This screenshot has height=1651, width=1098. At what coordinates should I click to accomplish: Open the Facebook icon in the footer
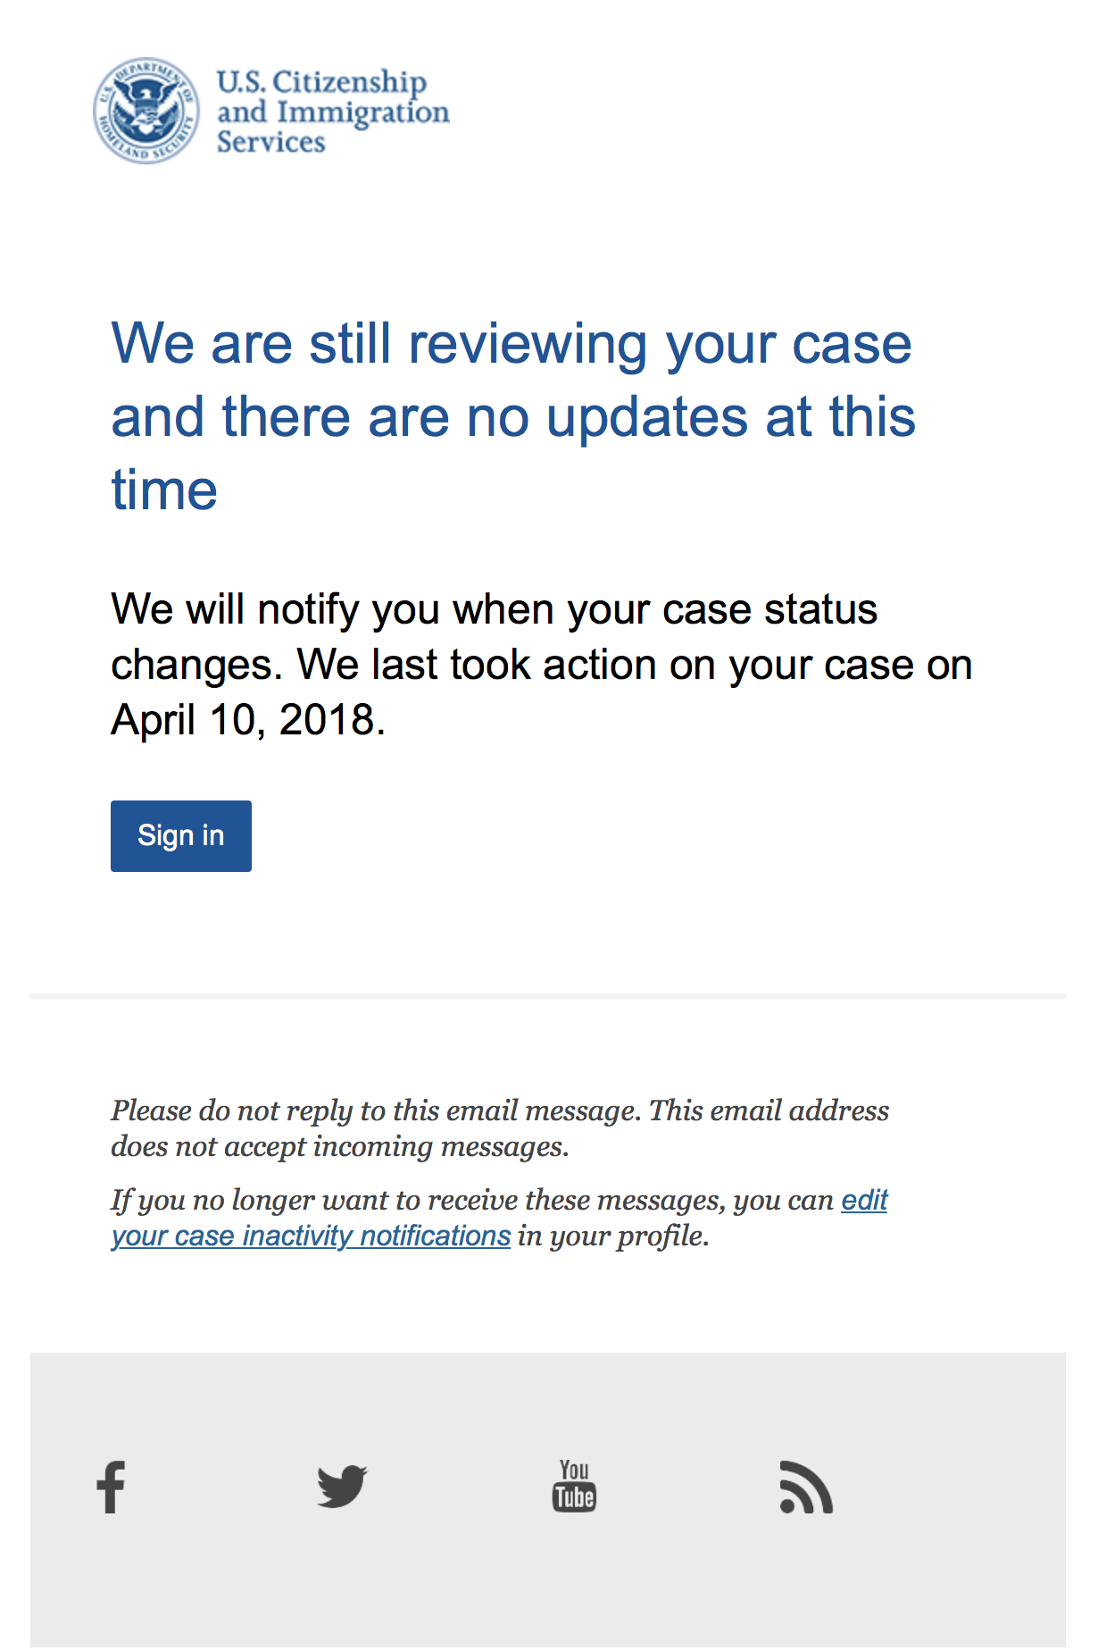(x=111, y=1487)
